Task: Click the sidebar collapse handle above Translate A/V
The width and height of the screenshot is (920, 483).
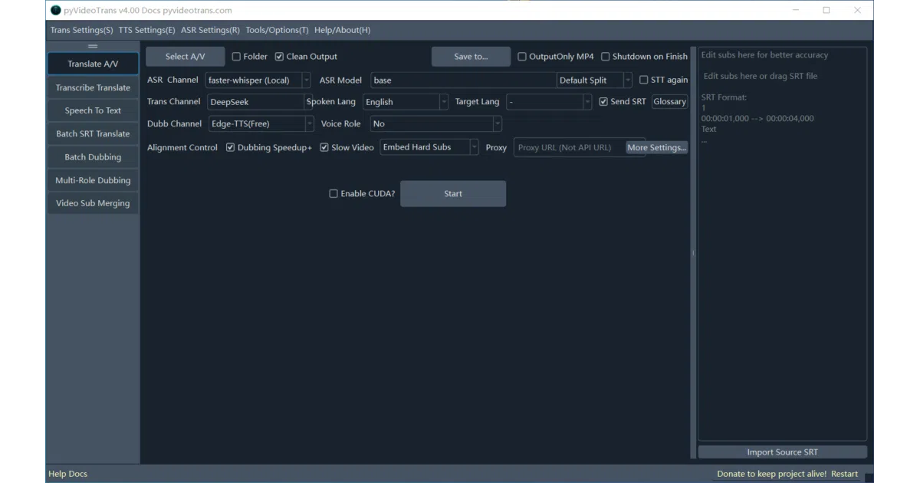Action: [93, 47]
